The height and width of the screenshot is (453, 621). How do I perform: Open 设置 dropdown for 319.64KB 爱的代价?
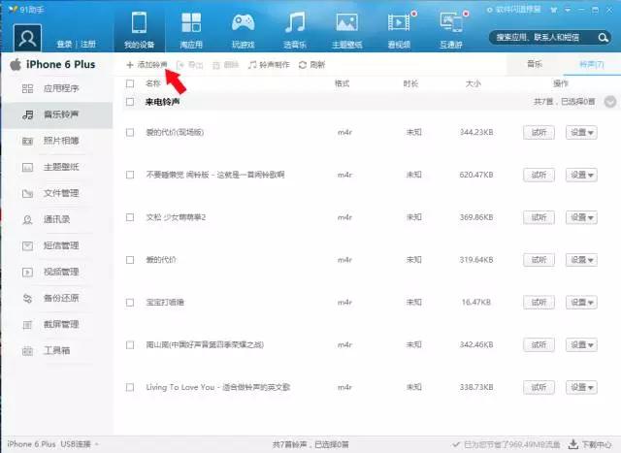point(581,260)
